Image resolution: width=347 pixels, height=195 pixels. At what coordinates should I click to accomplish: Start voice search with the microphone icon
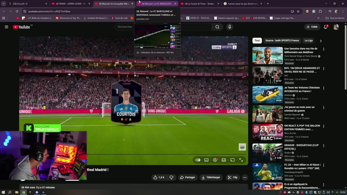coord(230,27)
